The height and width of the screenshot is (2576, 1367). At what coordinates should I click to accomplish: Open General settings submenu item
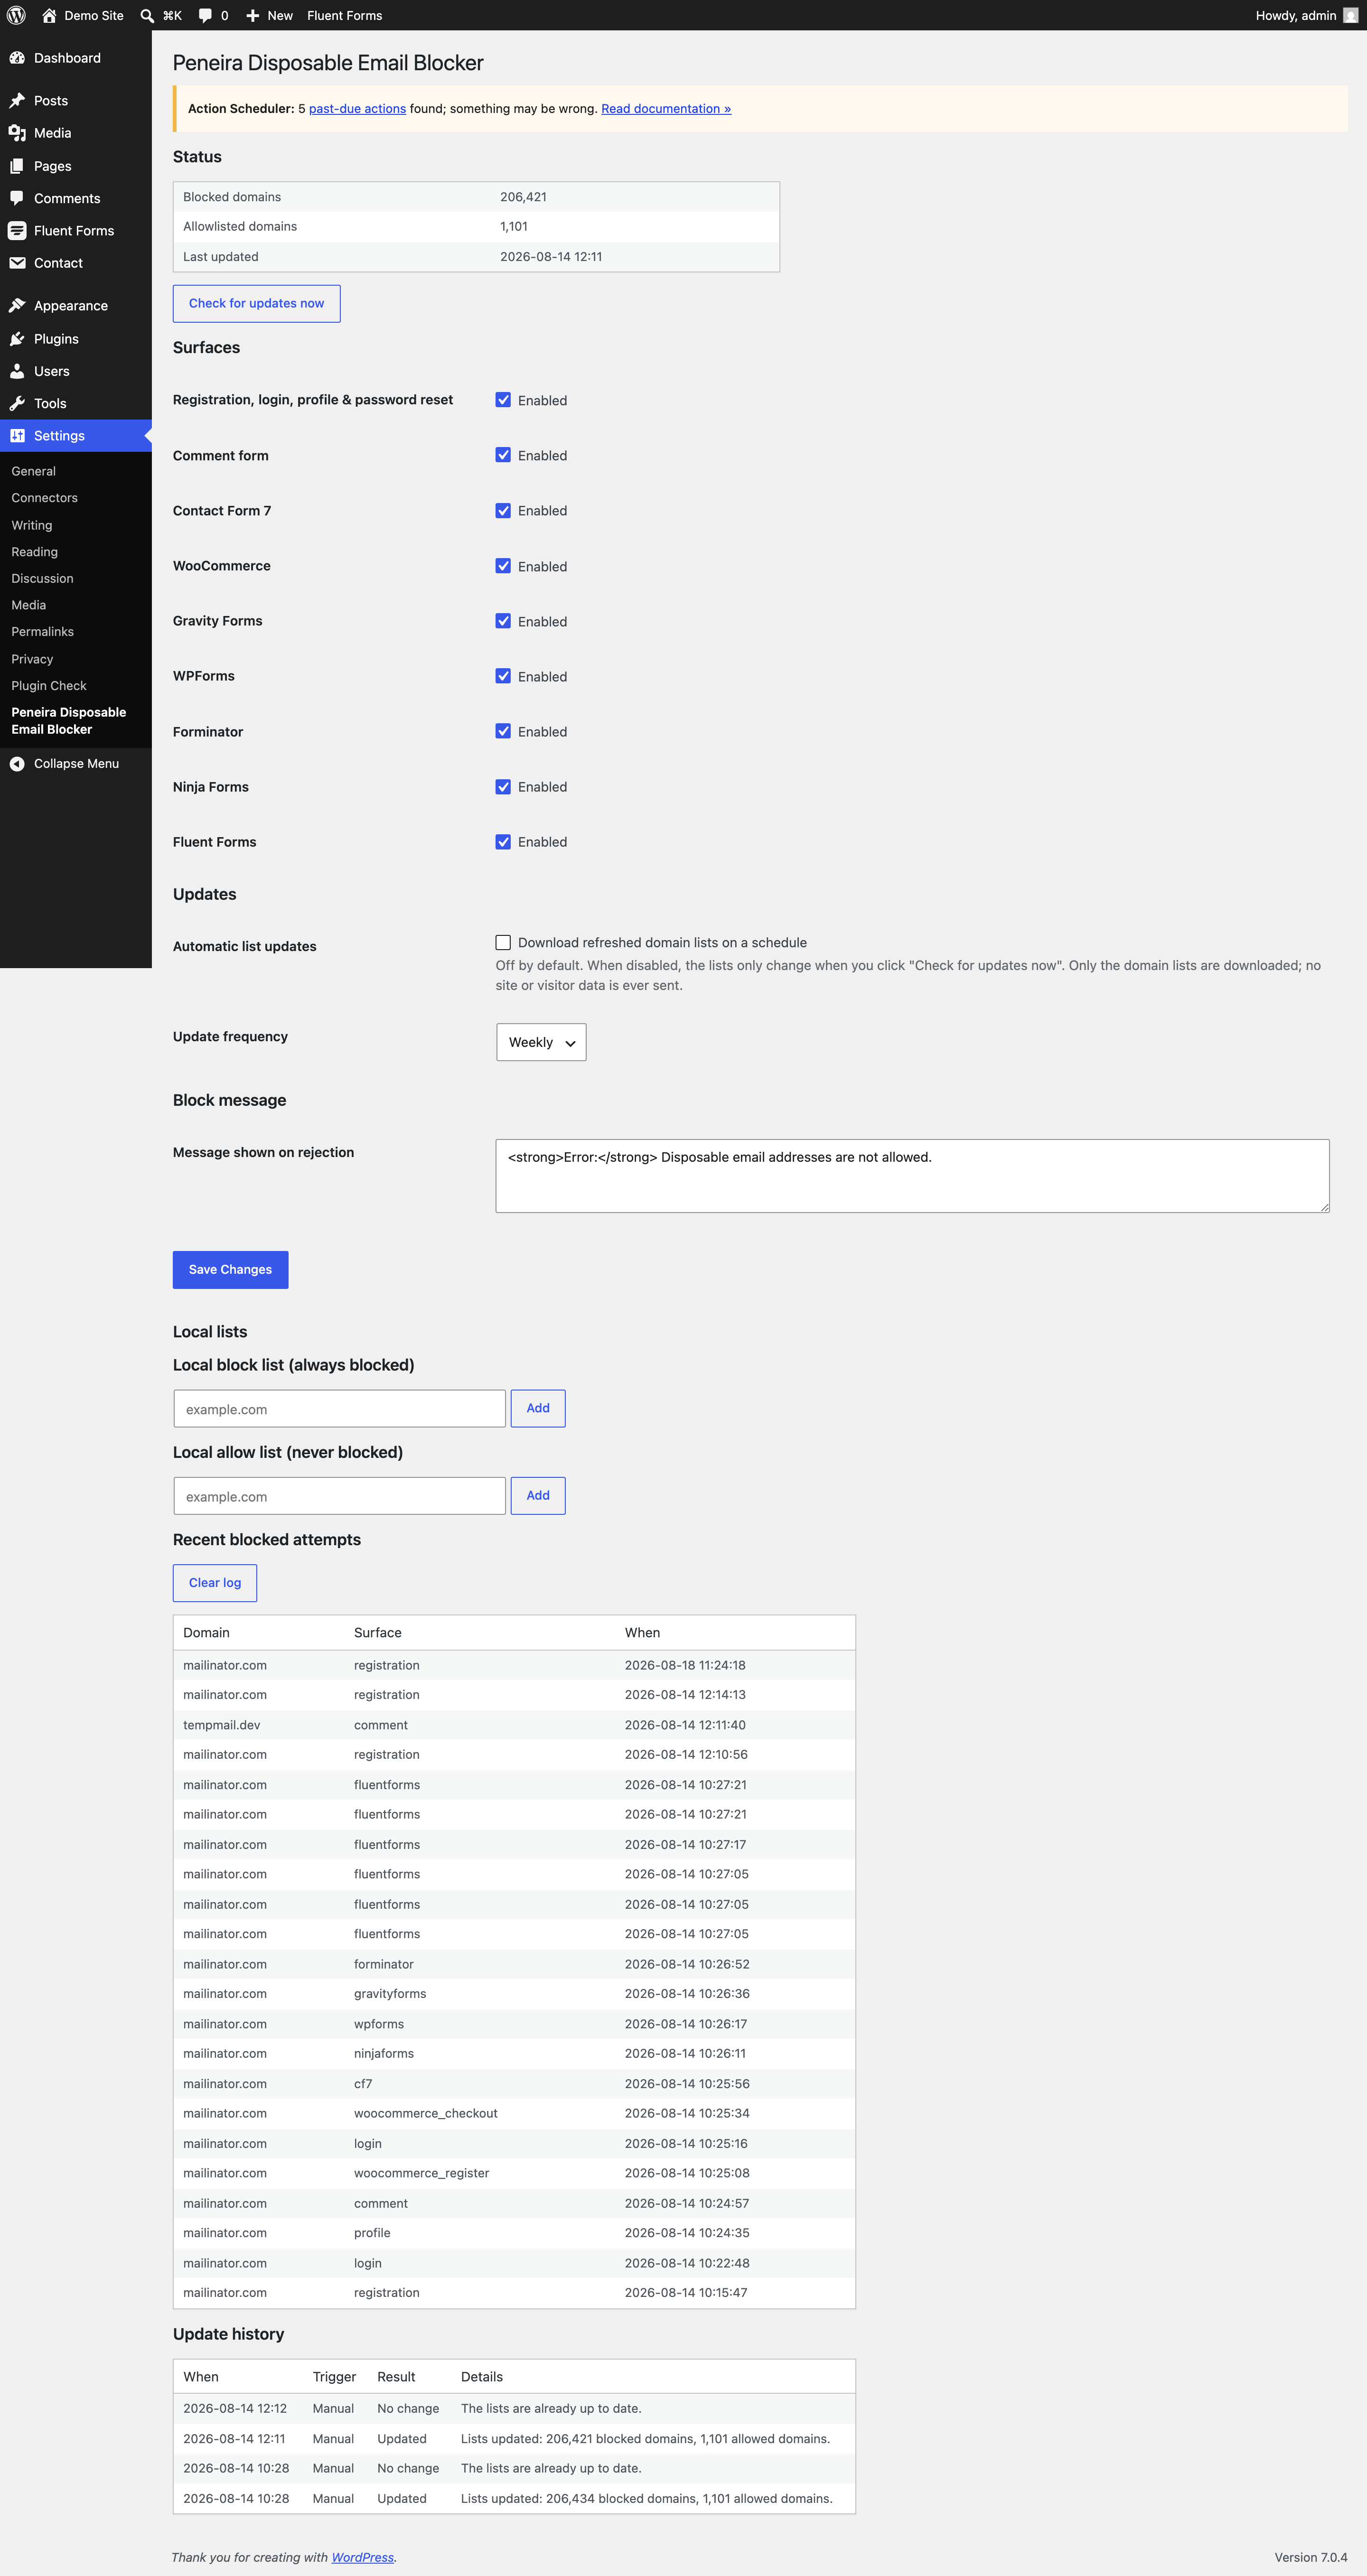pos(33,471)
